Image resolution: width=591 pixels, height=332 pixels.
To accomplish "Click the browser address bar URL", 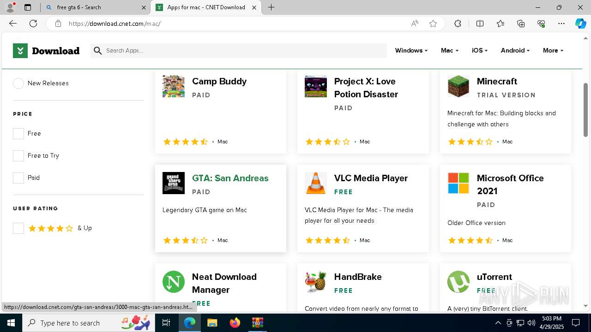I will tap(115, 24).
